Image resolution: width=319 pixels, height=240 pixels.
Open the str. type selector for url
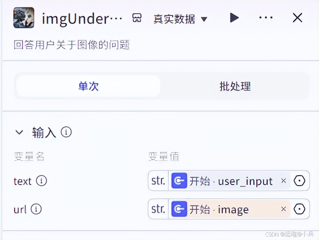(x=158, y=209)
